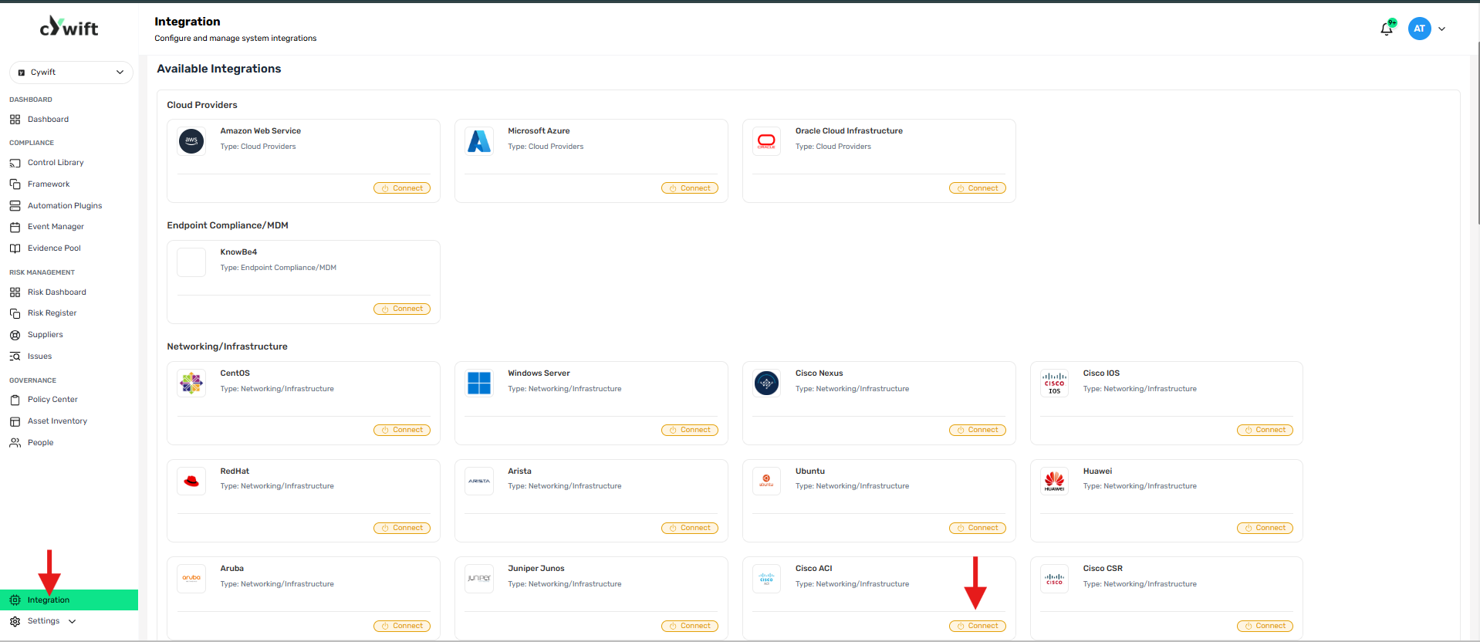Image resolution: width=1480 pixels, height=642 pixels.
Task: Go to Asset Inventory
Action: [57, 421]
